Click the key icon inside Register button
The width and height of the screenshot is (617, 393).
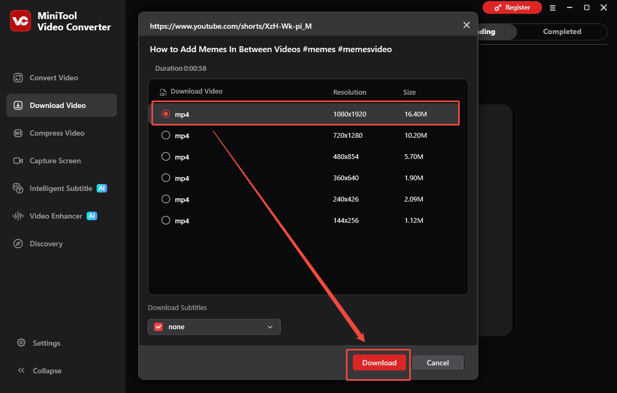[498, 7]
